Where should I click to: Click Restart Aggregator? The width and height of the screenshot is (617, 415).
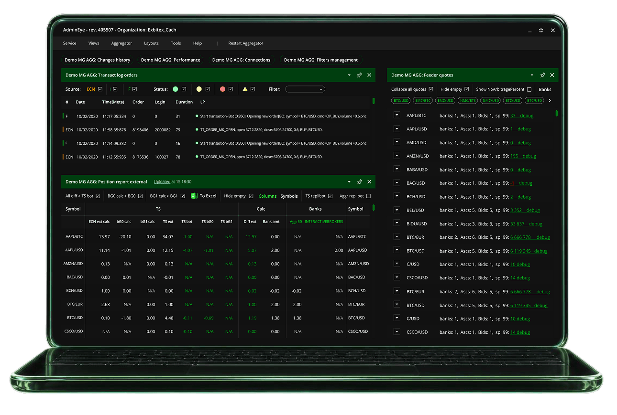tap(246, 43)
